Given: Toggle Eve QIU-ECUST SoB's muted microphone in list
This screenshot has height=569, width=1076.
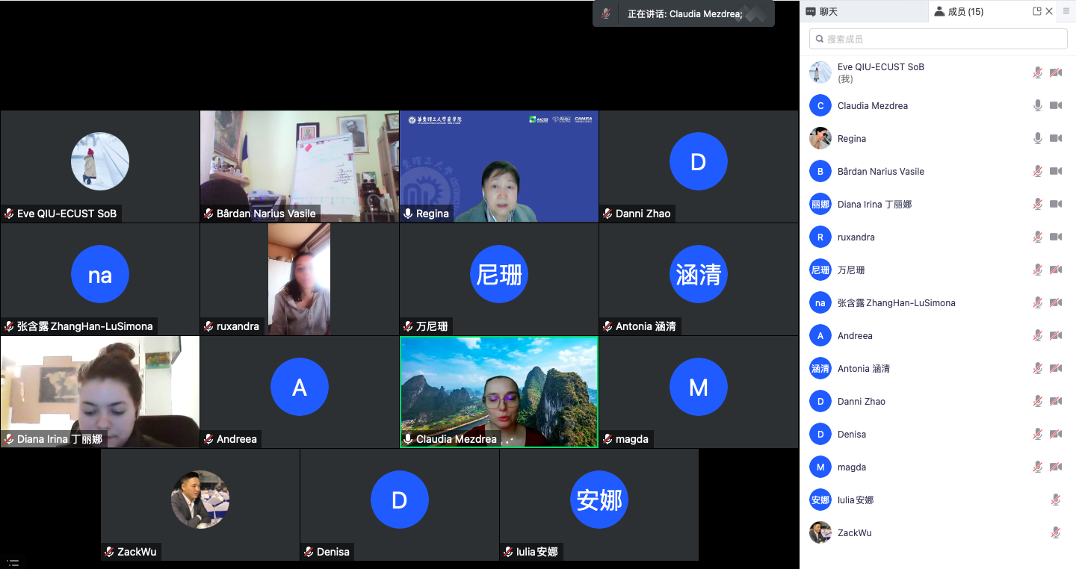Looking at the screenshot, I should [x=1038, y=72].
